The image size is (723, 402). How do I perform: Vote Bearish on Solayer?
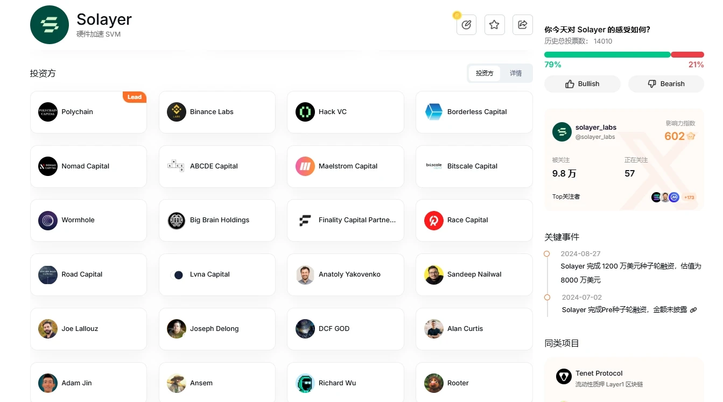point(666,84)
